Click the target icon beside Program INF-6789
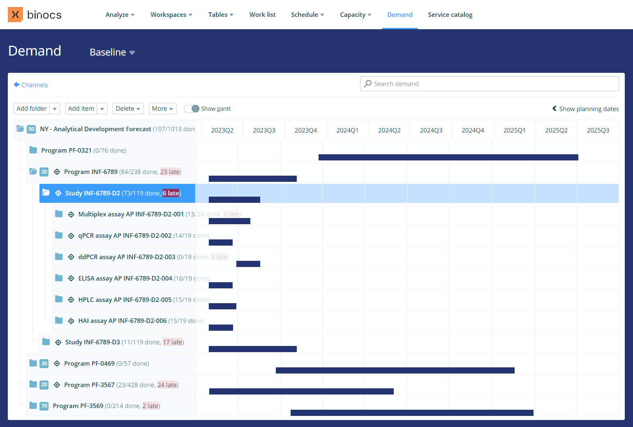 57,172
